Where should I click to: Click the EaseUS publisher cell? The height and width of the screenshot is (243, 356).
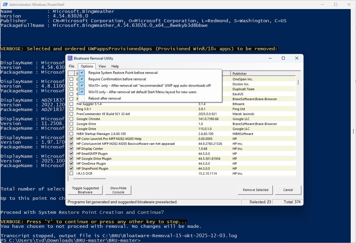coord(238,94)
